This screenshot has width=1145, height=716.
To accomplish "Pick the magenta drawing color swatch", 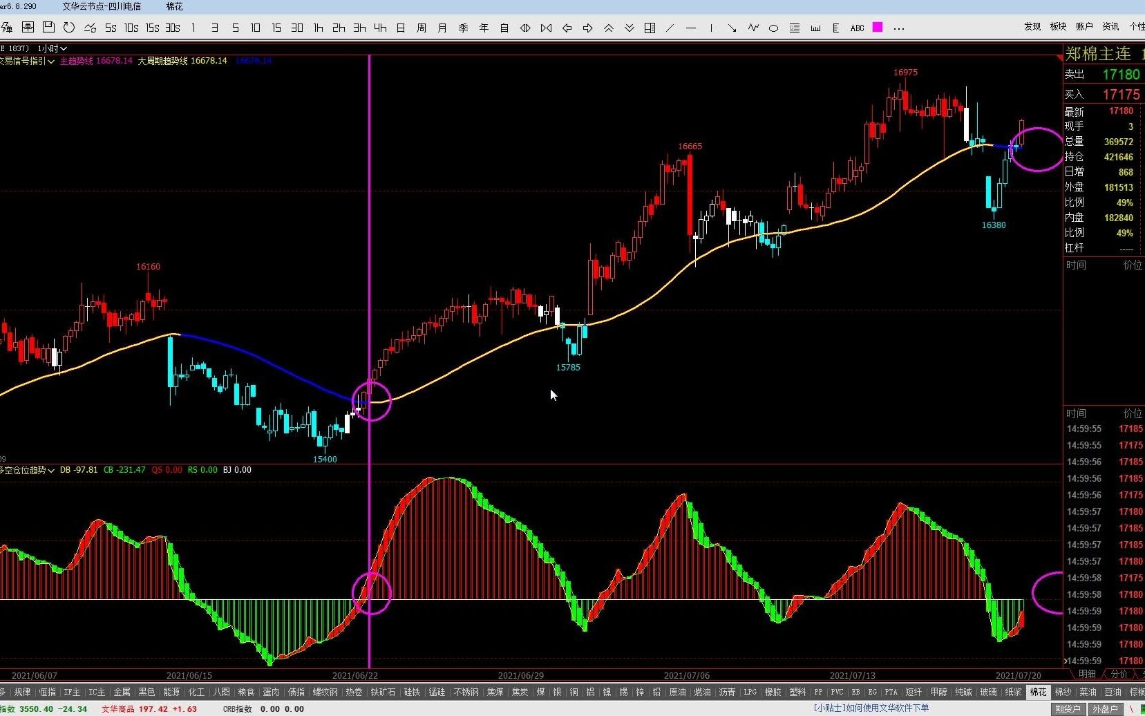I will coord(878,27).
